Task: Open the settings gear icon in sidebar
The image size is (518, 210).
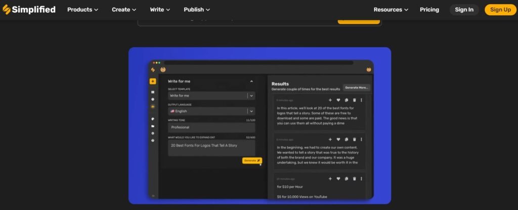Action: [153, 133]
